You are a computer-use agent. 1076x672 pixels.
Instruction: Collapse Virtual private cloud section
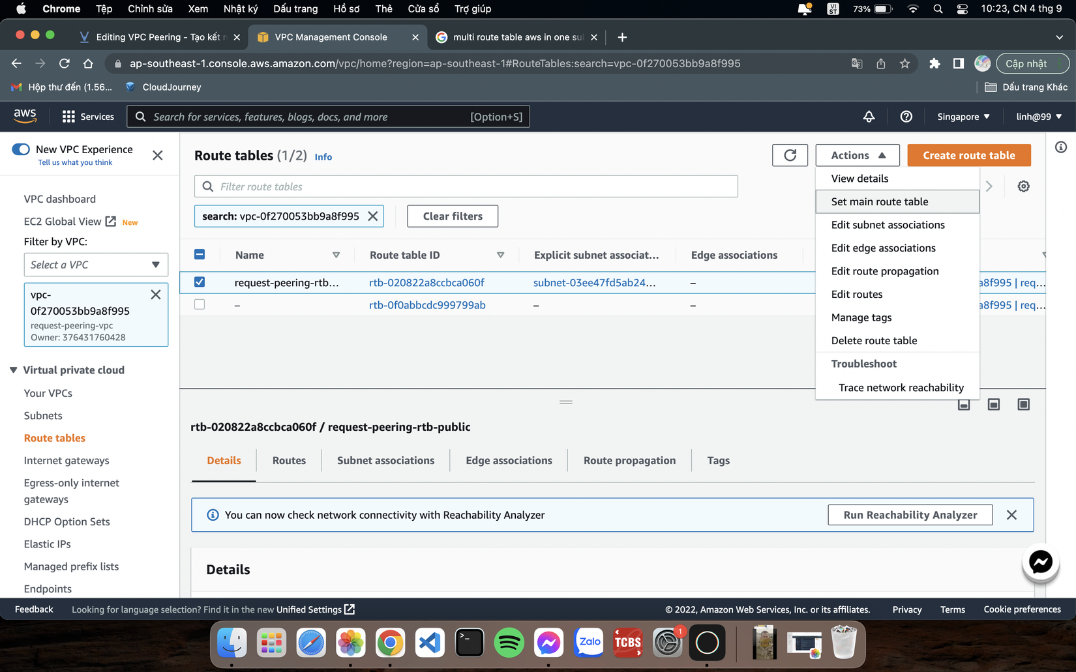pyautogui.click(x=14, y=370)
